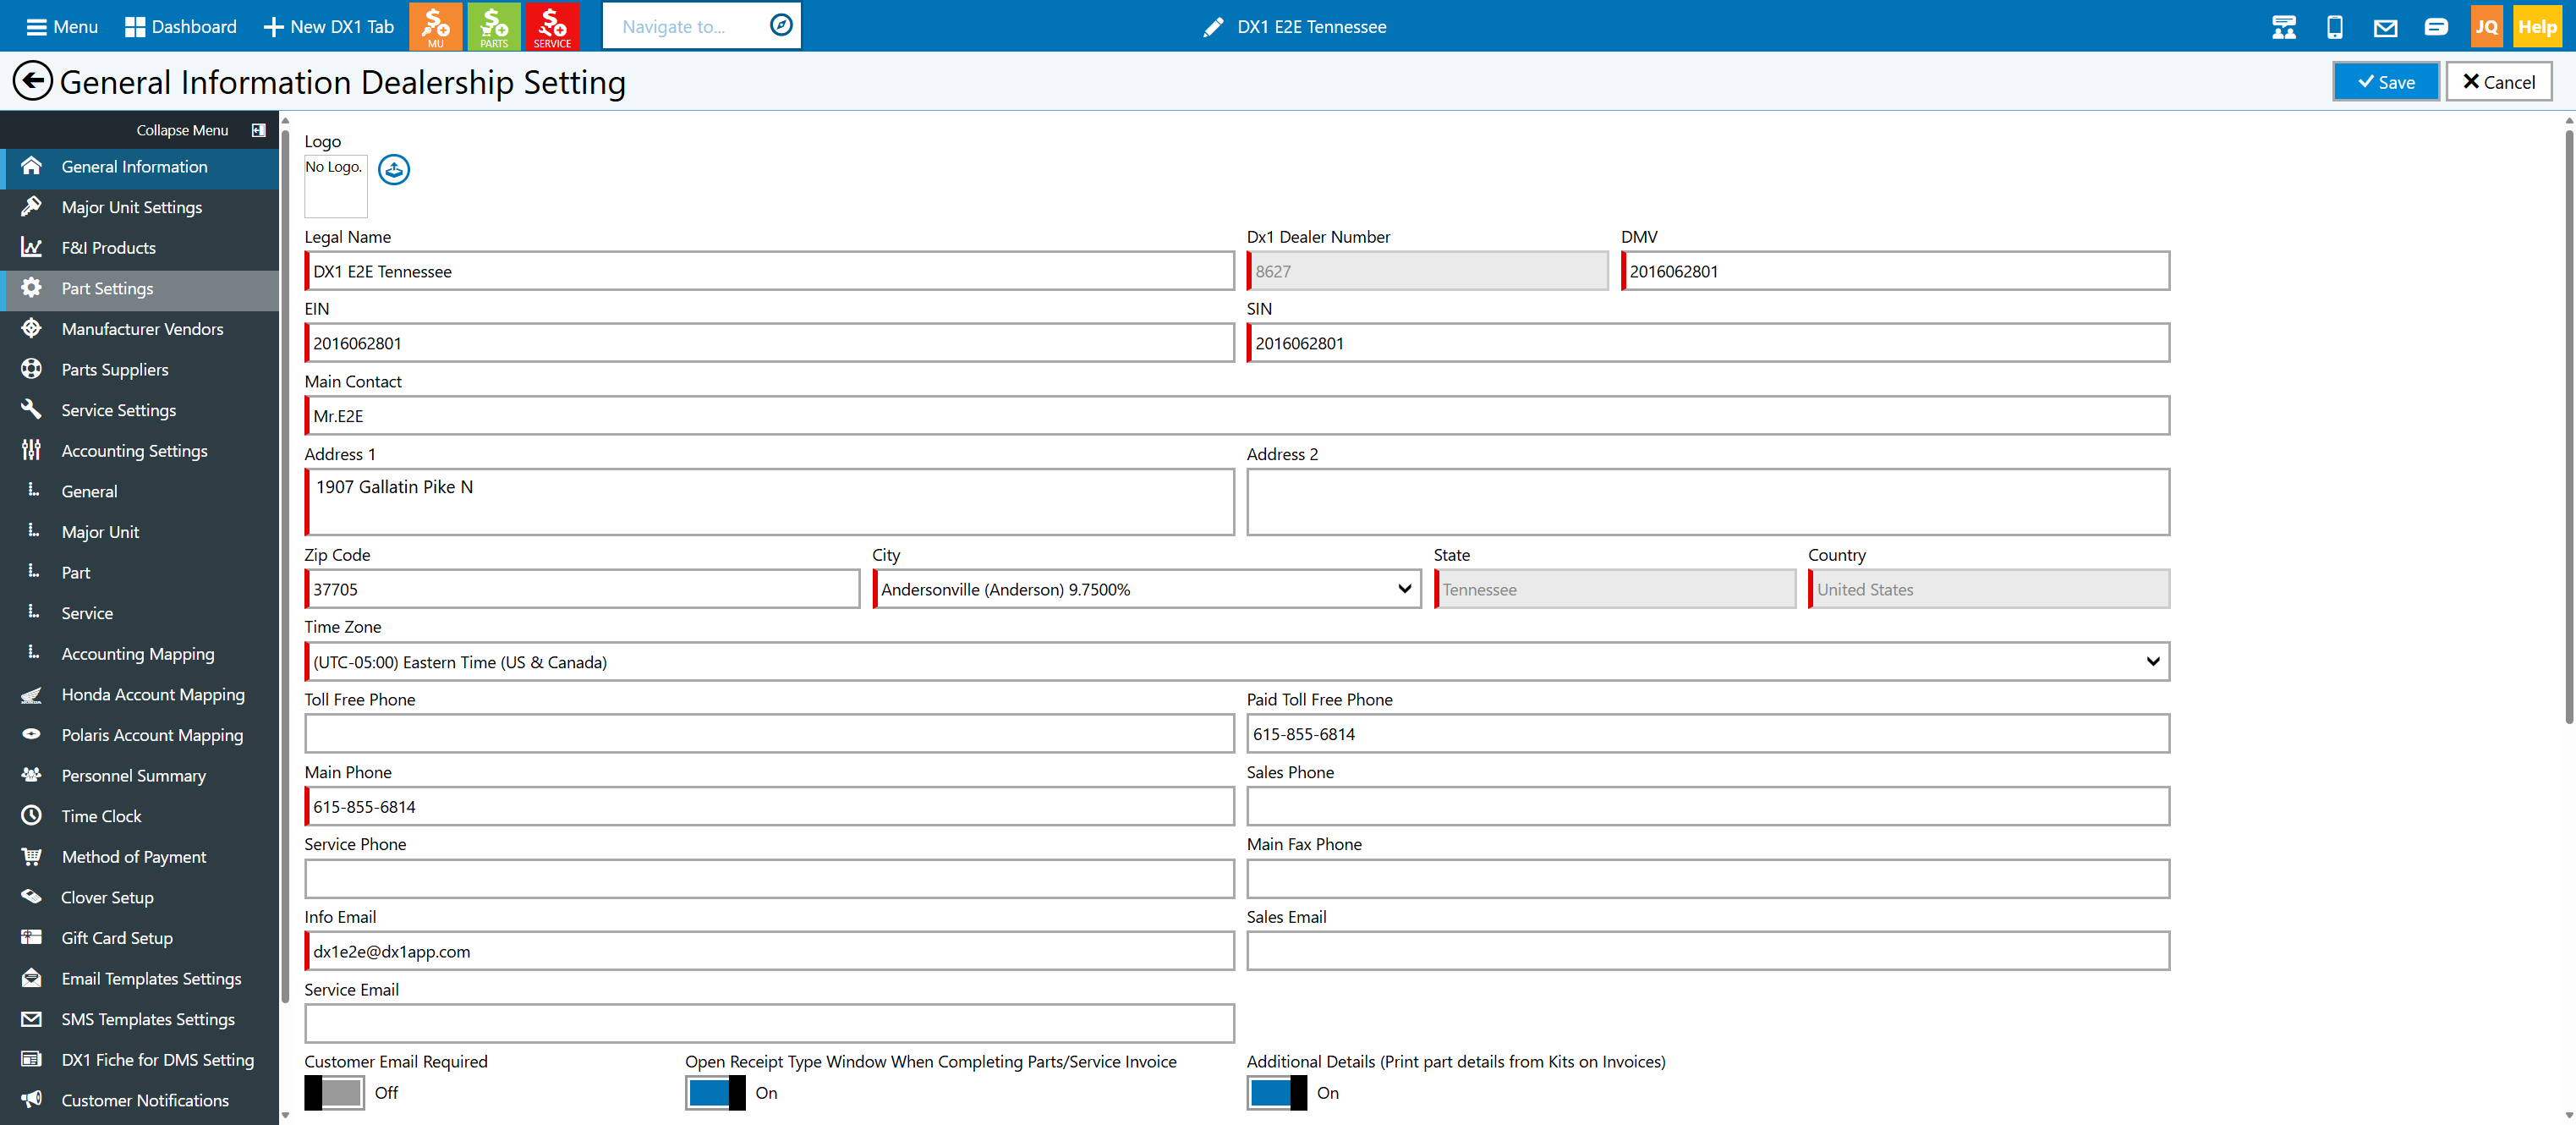
Task: Click the Collapse Menu icon
Action: pos(258,130)
